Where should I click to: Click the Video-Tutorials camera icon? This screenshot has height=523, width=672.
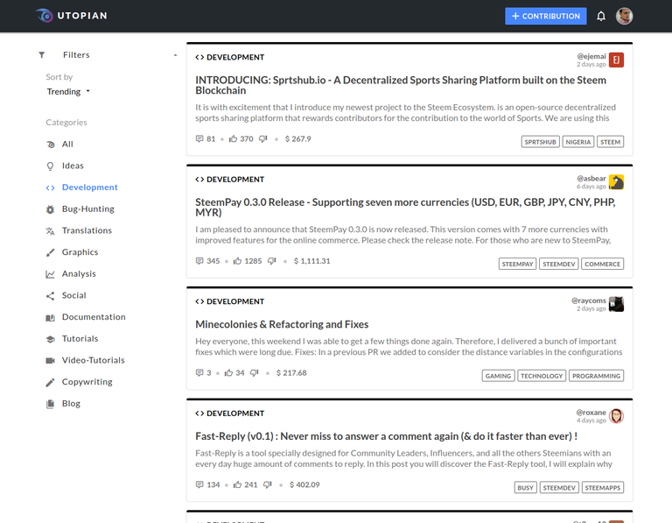click(x=50, y=360)
